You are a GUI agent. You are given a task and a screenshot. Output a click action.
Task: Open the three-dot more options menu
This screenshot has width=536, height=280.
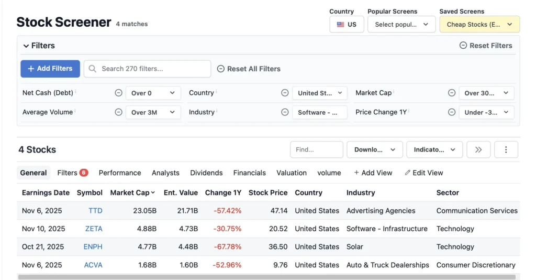pyautogui.click(x=506, y=149)
